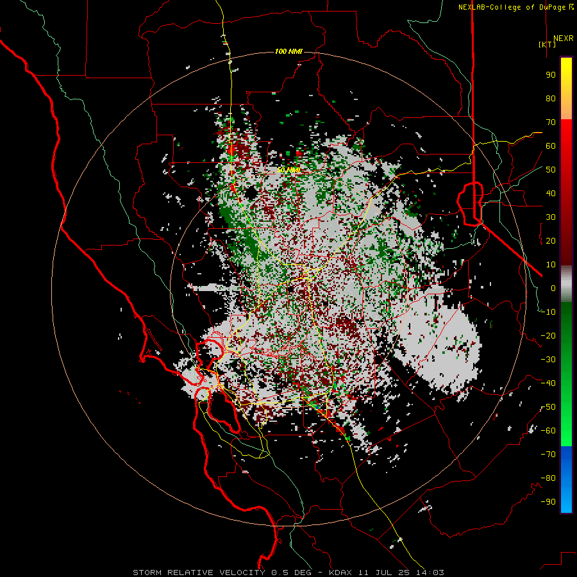Select the 70 value on velocity scale
Viewport: 577px width, 577px height.
point(551,122)
